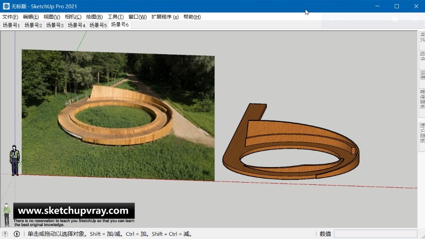Select the active scene tab 场景号6
This screenshot has width=425, height=239.
(120, 25)
